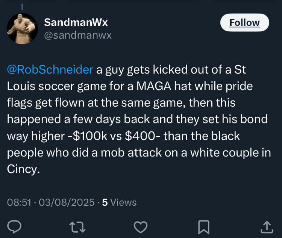The image size is (282, 238).
Task: Open the @sandmanwx handle link
Action: (x=78, y=35)
